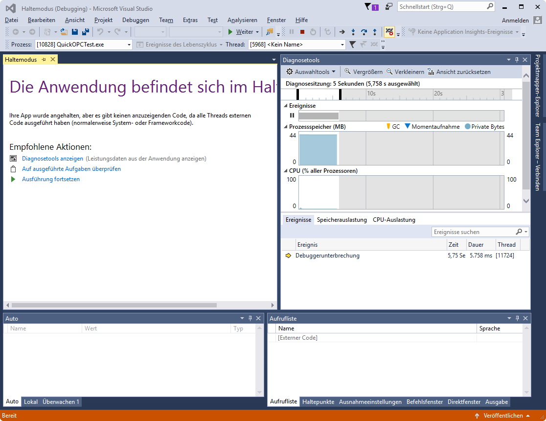
Task: Click the Weiter continue button
Action: [240, 32]
